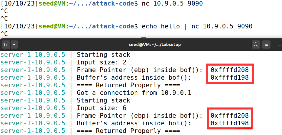Click the first highlighted 0xffffd208 ebp value
This screenshot has height=135, width=282.
[230, 70]
